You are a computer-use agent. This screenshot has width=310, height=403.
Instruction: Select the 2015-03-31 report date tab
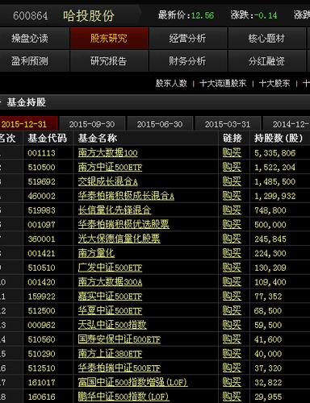click(x=228, y=124)
